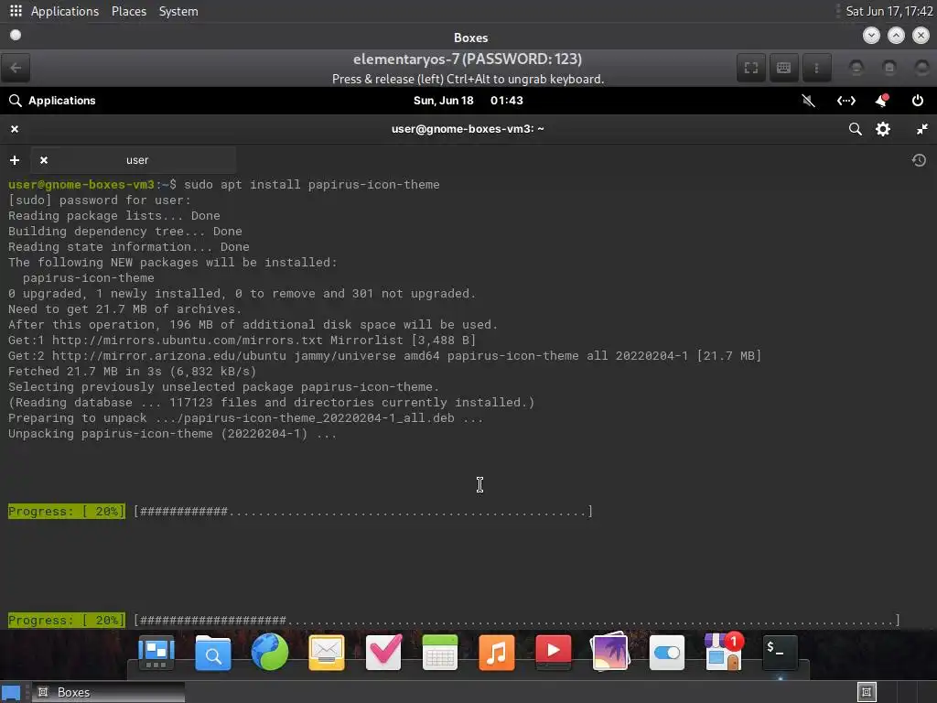Open the session power indicator

pos(917,101)
